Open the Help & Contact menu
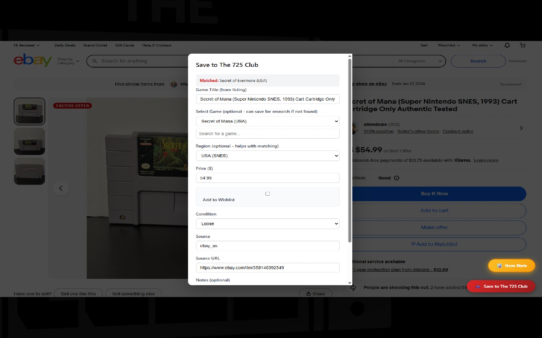This screenshot has height=338, width=542. [x=156, y=45]
